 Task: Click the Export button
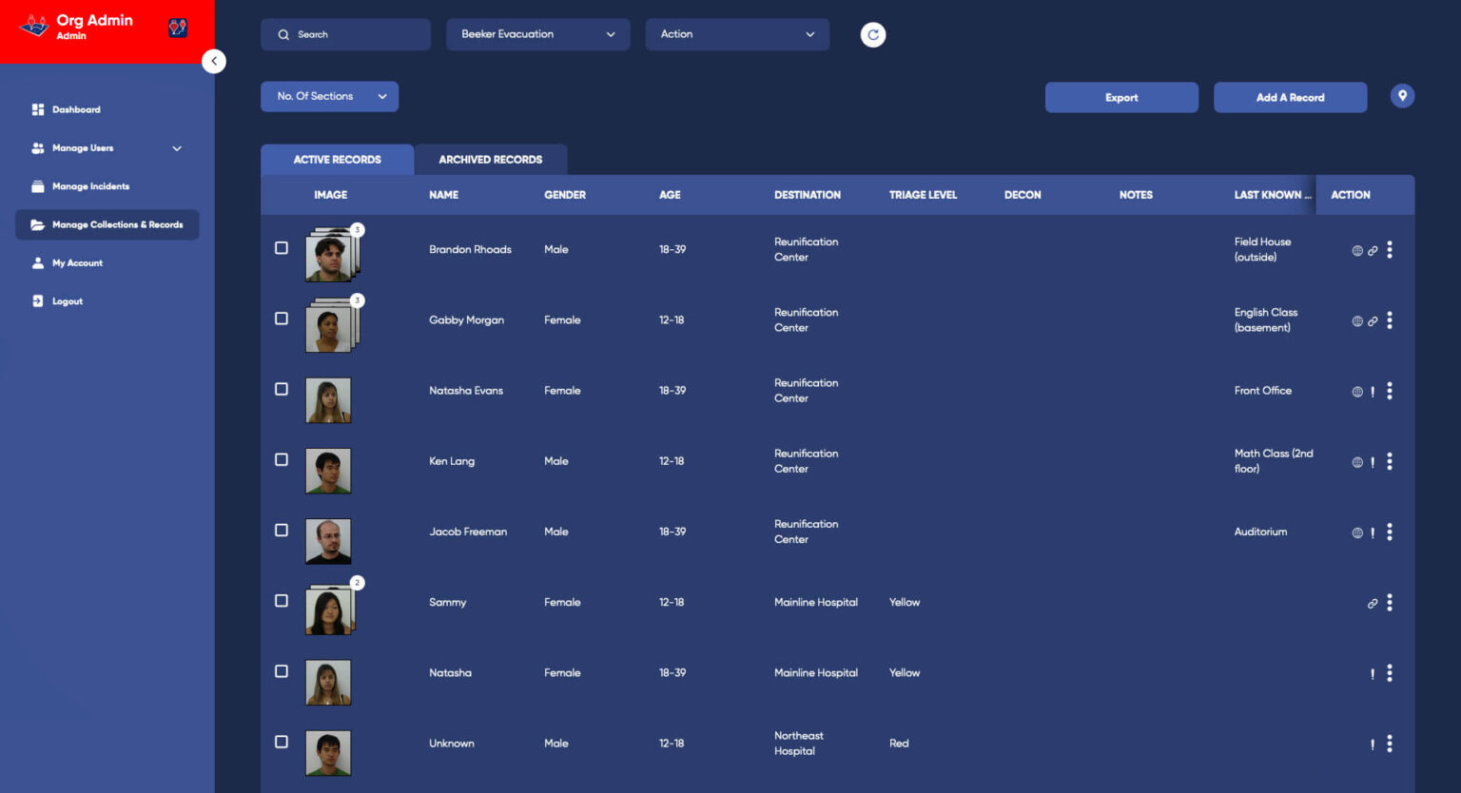[x=1120, y=97]
